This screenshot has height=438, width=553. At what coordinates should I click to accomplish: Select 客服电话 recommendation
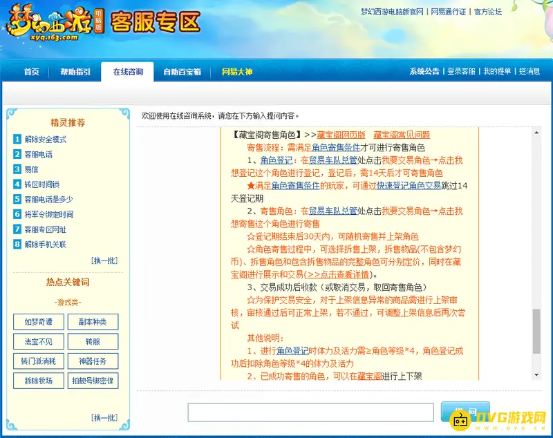39,154
